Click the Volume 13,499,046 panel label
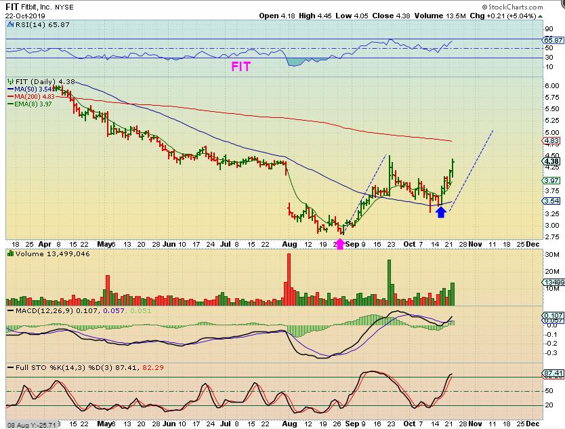 click(53, 253)
